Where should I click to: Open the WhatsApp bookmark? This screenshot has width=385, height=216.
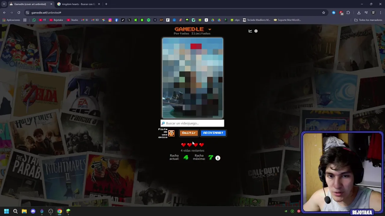(x=34, y=20)
